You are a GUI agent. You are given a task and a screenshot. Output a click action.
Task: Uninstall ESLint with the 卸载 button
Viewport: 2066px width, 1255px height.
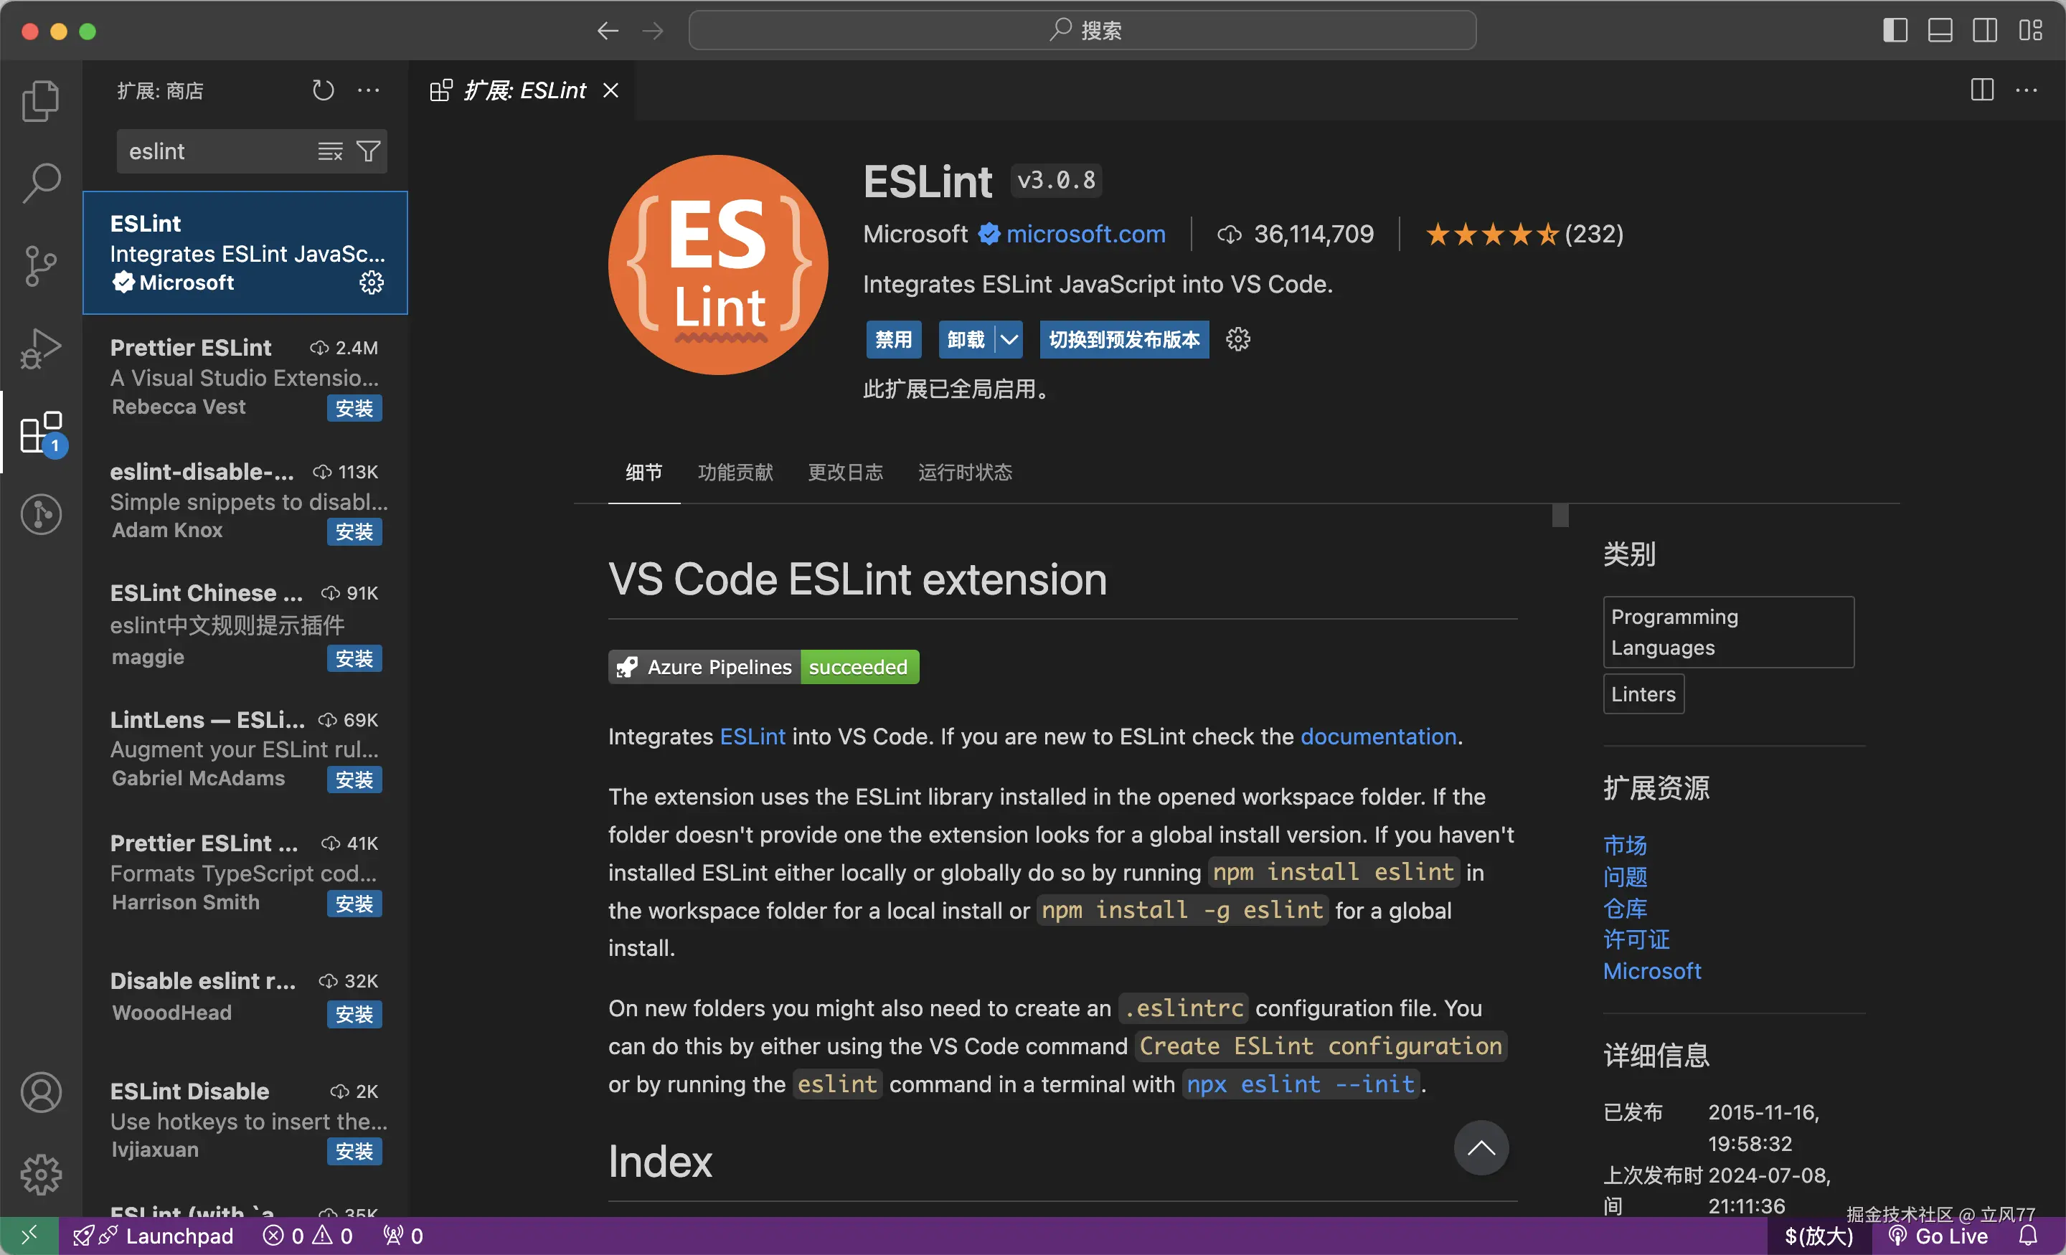966,339
